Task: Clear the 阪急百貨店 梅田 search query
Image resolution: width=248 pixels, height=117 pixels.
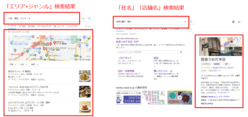Action: click(185, 22)
